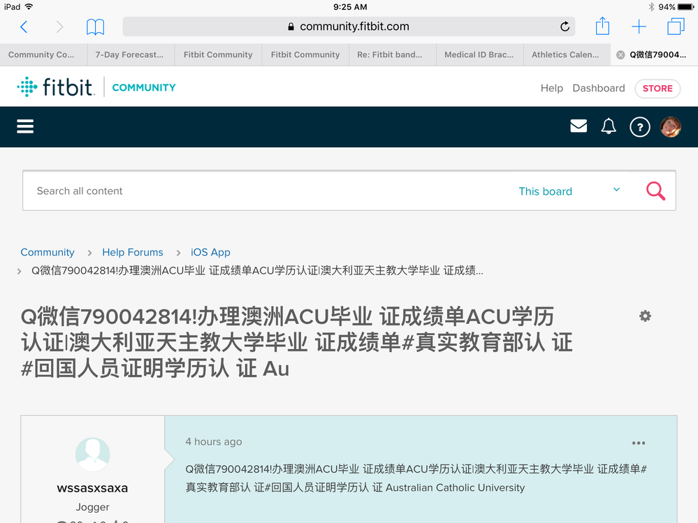698x523 pixels.
Task: Open post options three-dots menu
Action: point(639,443)
